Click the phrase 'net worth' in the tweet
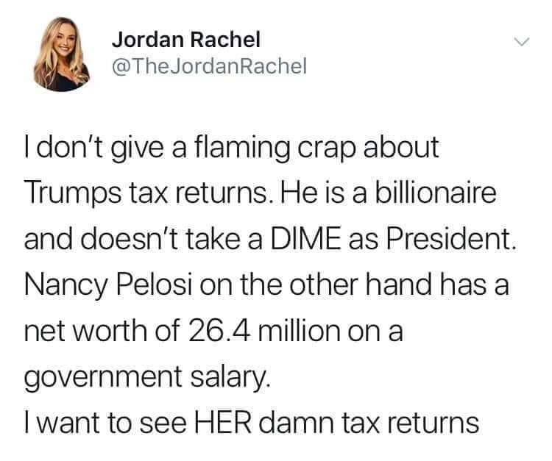Viewport: 552px width, 461px height. point(85,331)
